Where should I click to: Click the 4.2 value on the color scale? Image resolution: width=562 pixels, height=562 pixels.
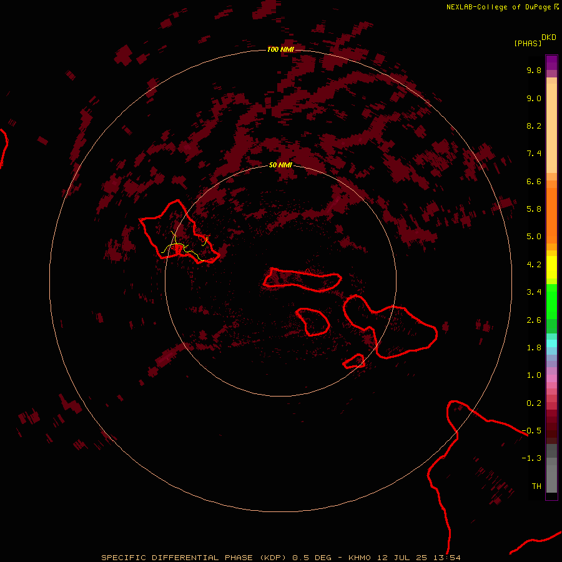click(x=534, y=265)
